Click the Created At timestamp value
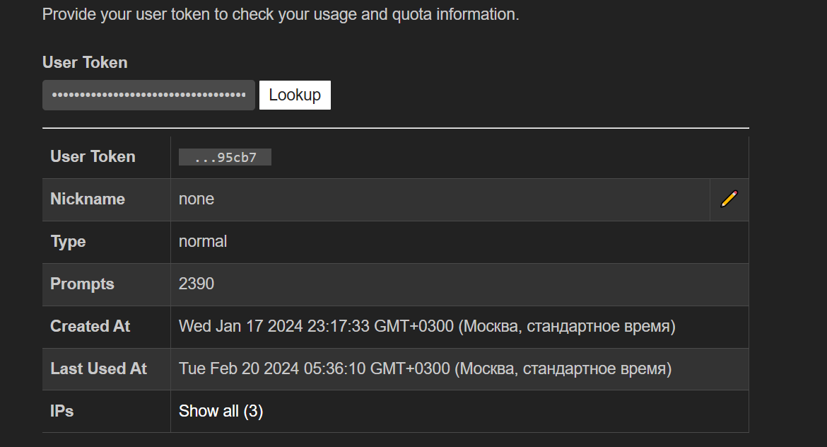Image resolution: width=827 pixels, height=447 pixels. pyautogui.click(x=427, y=327)
